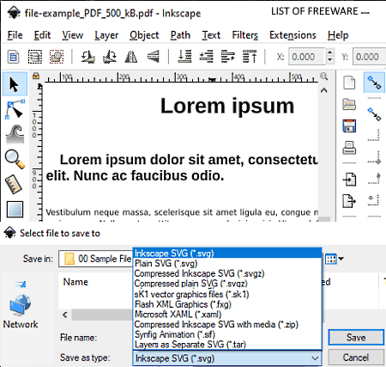386x367 pixels.
Task: Flip selection horizontally
Action: point(131,57)
